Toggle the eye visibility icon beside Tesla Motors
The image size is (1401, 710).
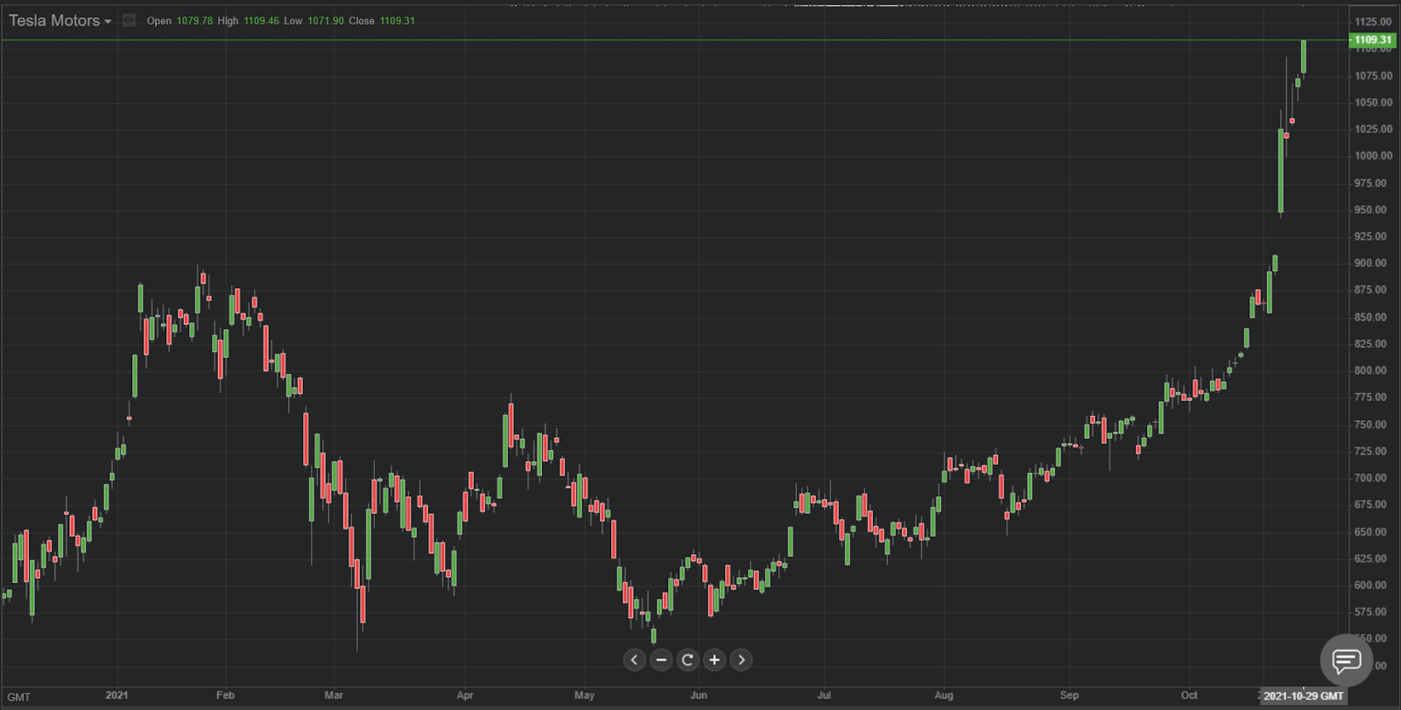129,20
